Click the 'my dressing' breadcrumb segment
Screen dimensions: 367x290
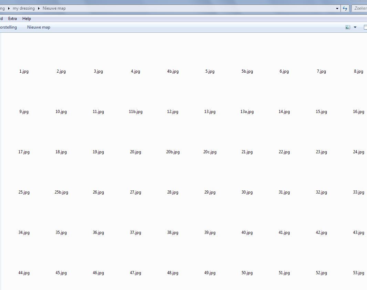(24, 8)
